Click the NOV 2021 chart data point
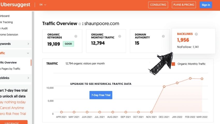 coord(151,112)
